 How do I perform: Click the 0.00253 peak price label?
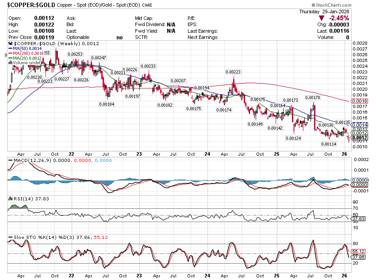click(x=75, y=54)
